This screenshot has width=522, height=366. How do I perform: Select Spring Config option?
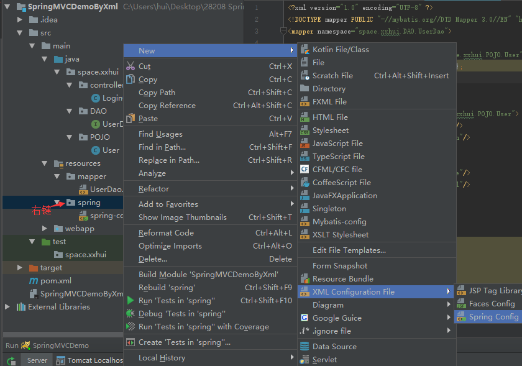[x=488, y=317]
